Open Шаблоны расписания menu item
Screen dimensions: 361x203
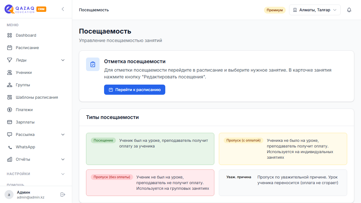tap(36, 97)
